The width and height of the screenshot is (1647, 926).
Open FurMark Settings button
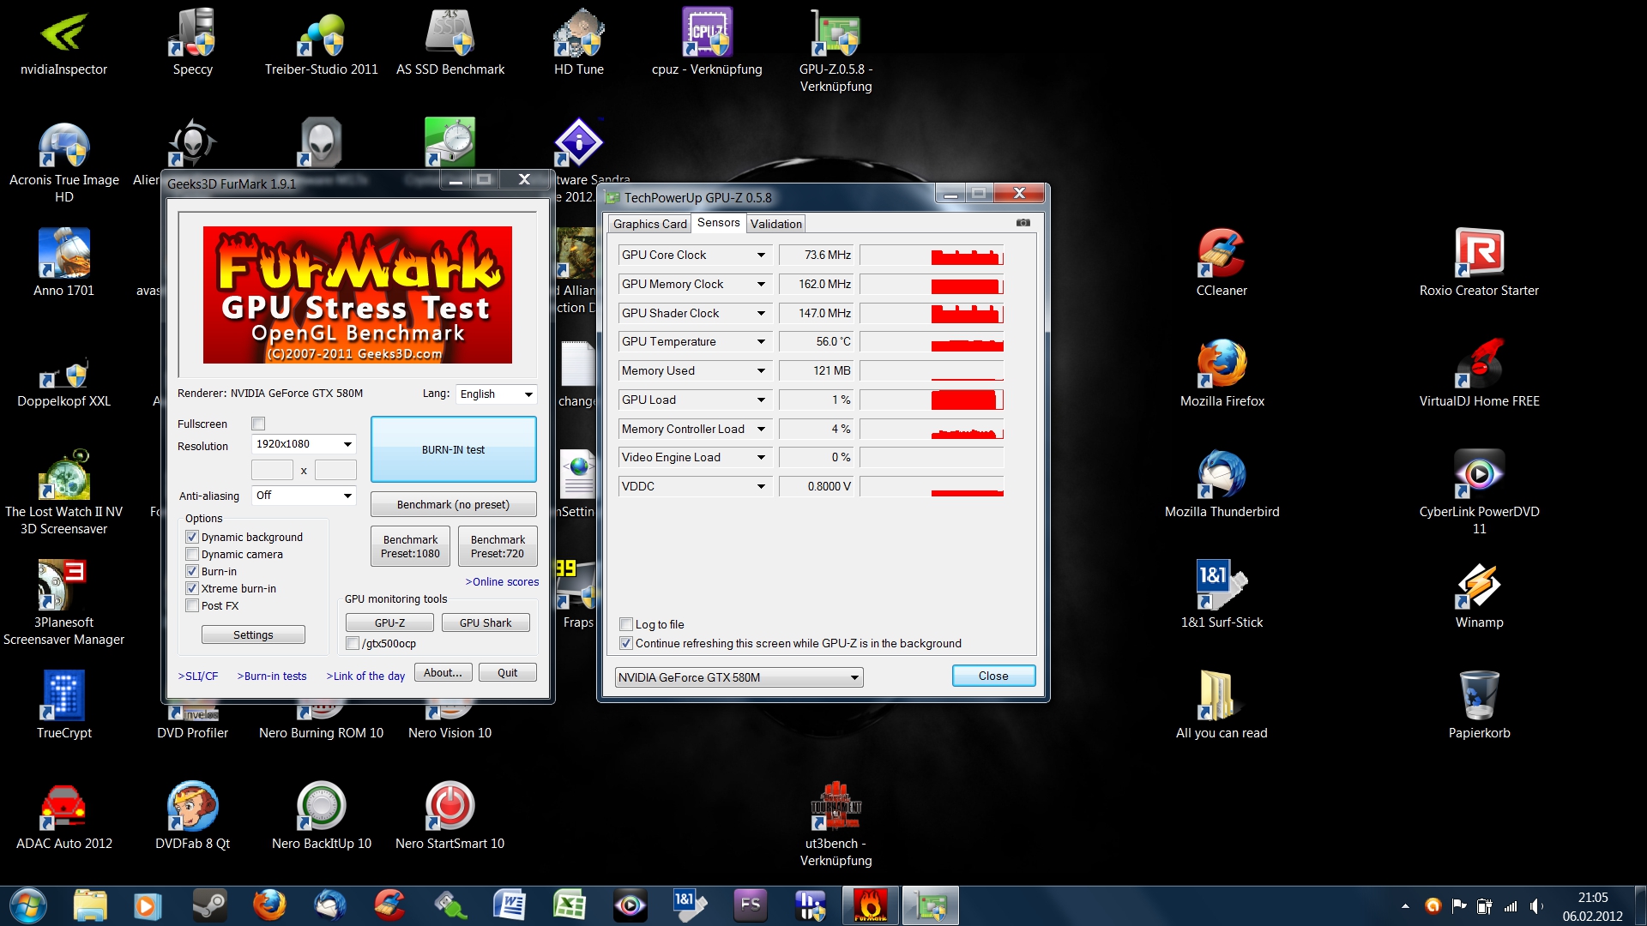[253, 634]
